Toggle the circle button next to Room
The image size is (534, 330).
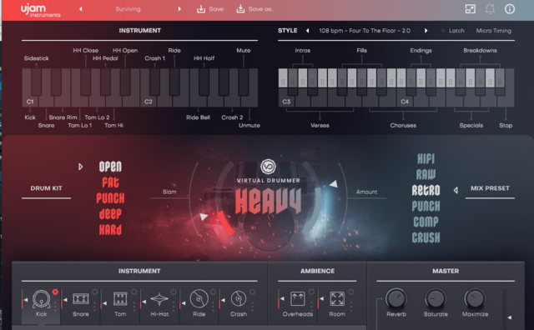tap(351, 292)
